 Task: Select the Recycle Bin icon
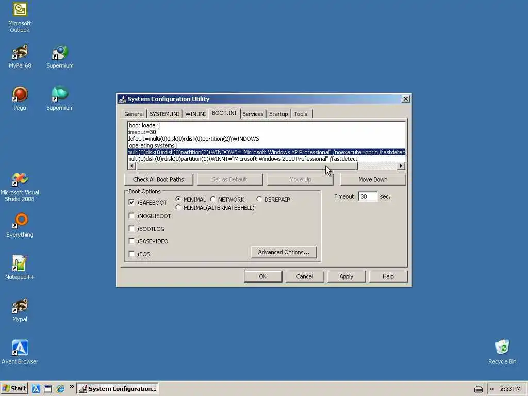pos(502,352)
